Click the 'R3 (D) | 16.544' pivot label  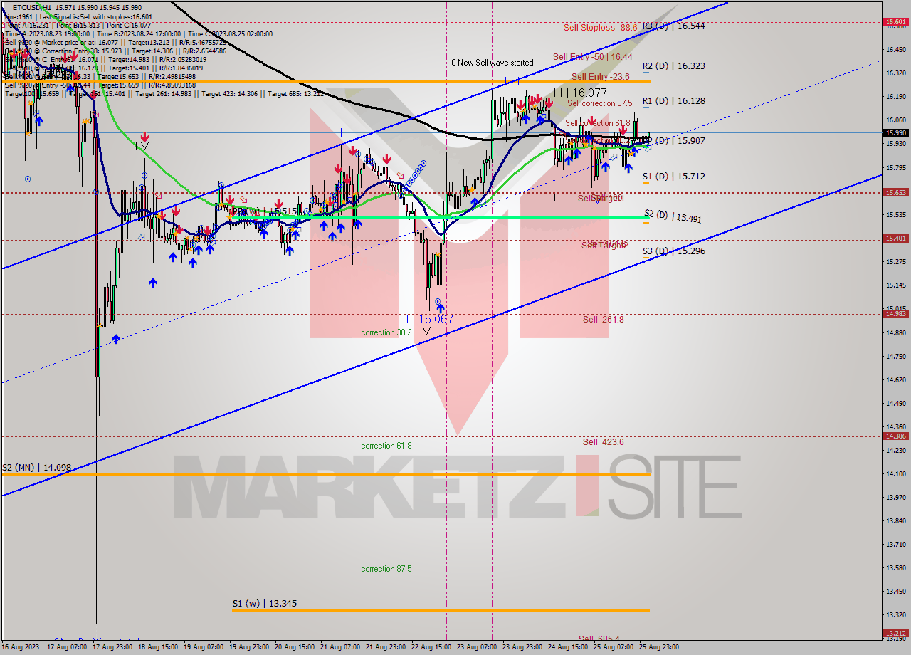(x=673, y=26)
